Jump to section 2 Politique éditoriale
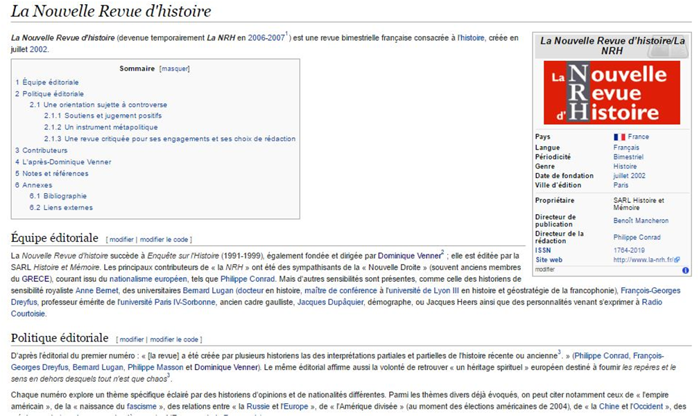Viewport: 699px width, 417px height. [x=49, y=94]
